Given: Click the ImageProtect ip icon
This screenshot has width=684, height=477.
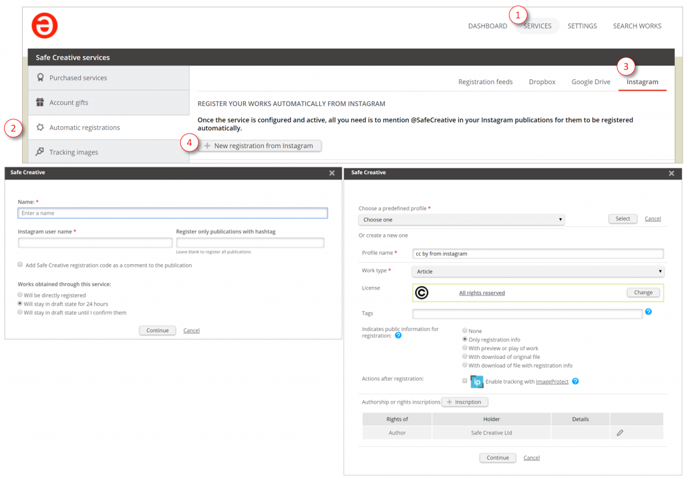Looking at the screenshot, I should coord(477,382).
